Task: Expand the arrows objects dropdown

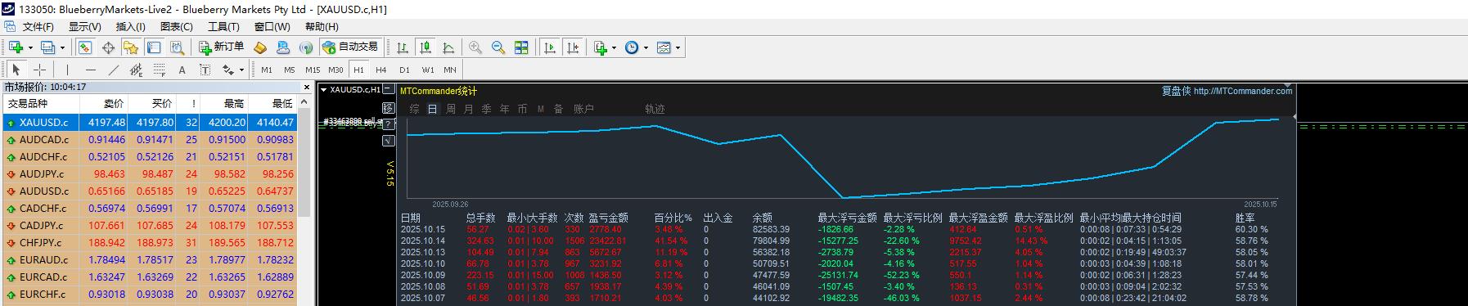Action: point(241,70)
